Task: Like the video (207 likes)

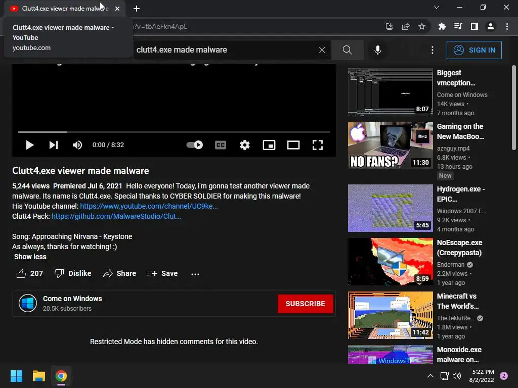Action: point(30,273)
